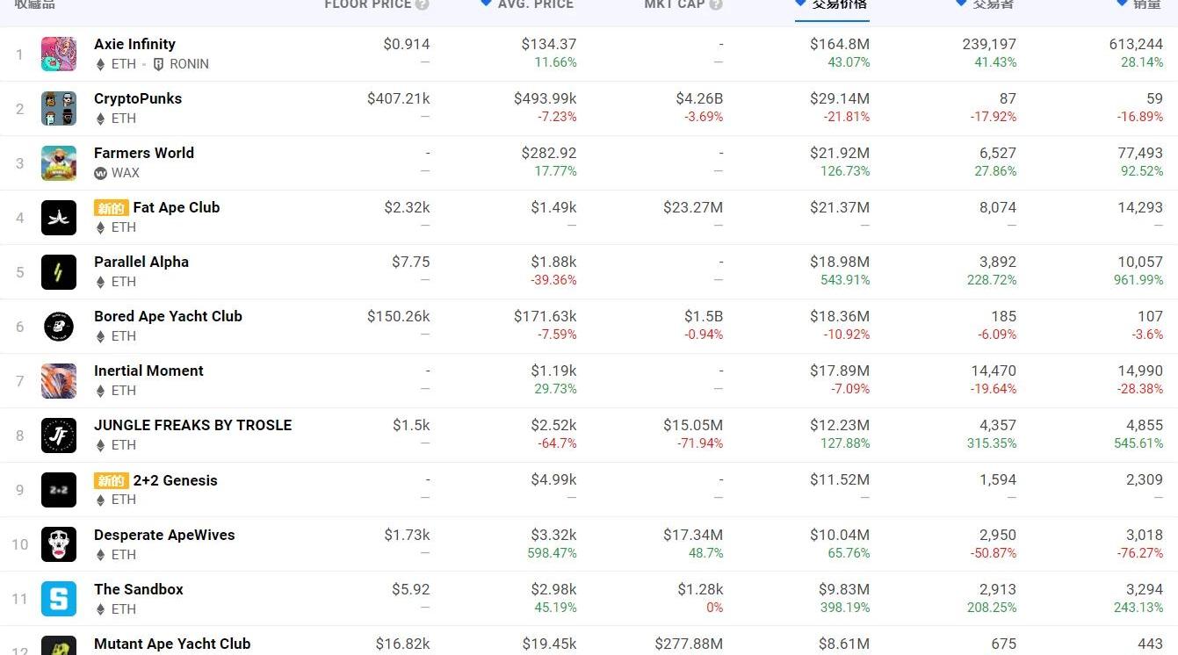The width and height of the screenshot is (1178, 655).
Task: Click the CryptoPunks collection avatar
Action: tap(59, 109)
